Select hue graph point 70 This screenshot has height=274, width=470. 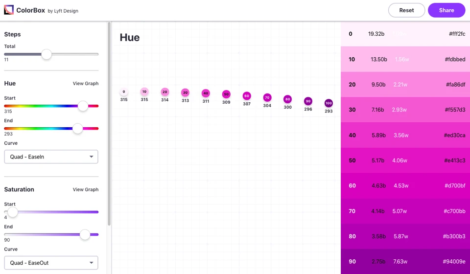click(x=267, y=97)
